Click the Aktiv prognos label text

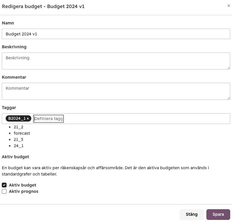tap(24, 191)
